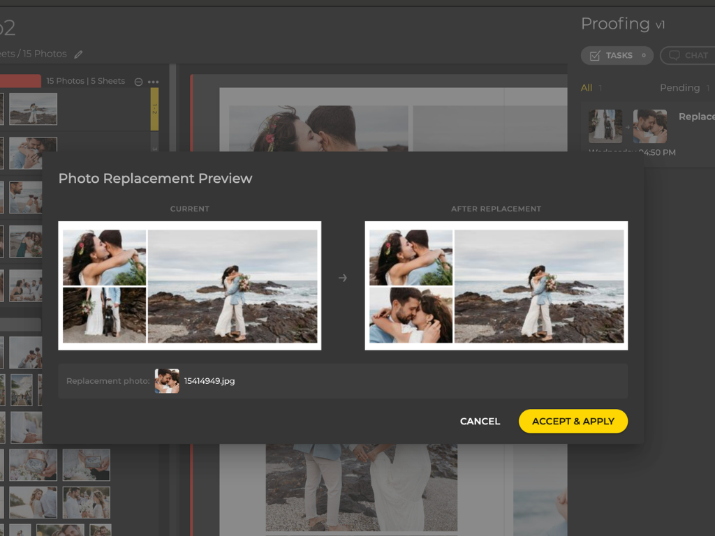Click the AFTER REPLACEMENT spread preview image
The width and height of the screenshot is (715, 536).
pyautogui.click(x=496, y=285)
